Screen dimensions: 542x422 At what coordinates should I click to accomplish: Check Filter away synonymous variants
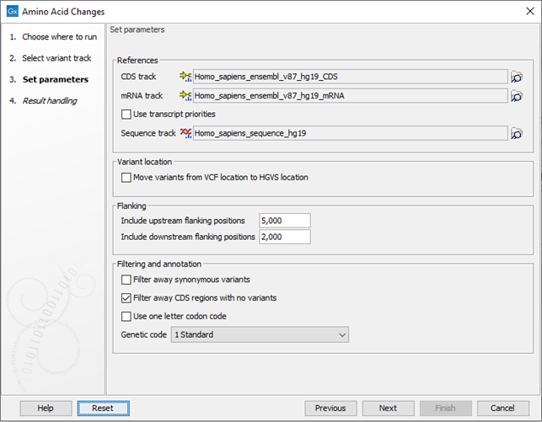[x=126, y=280]
